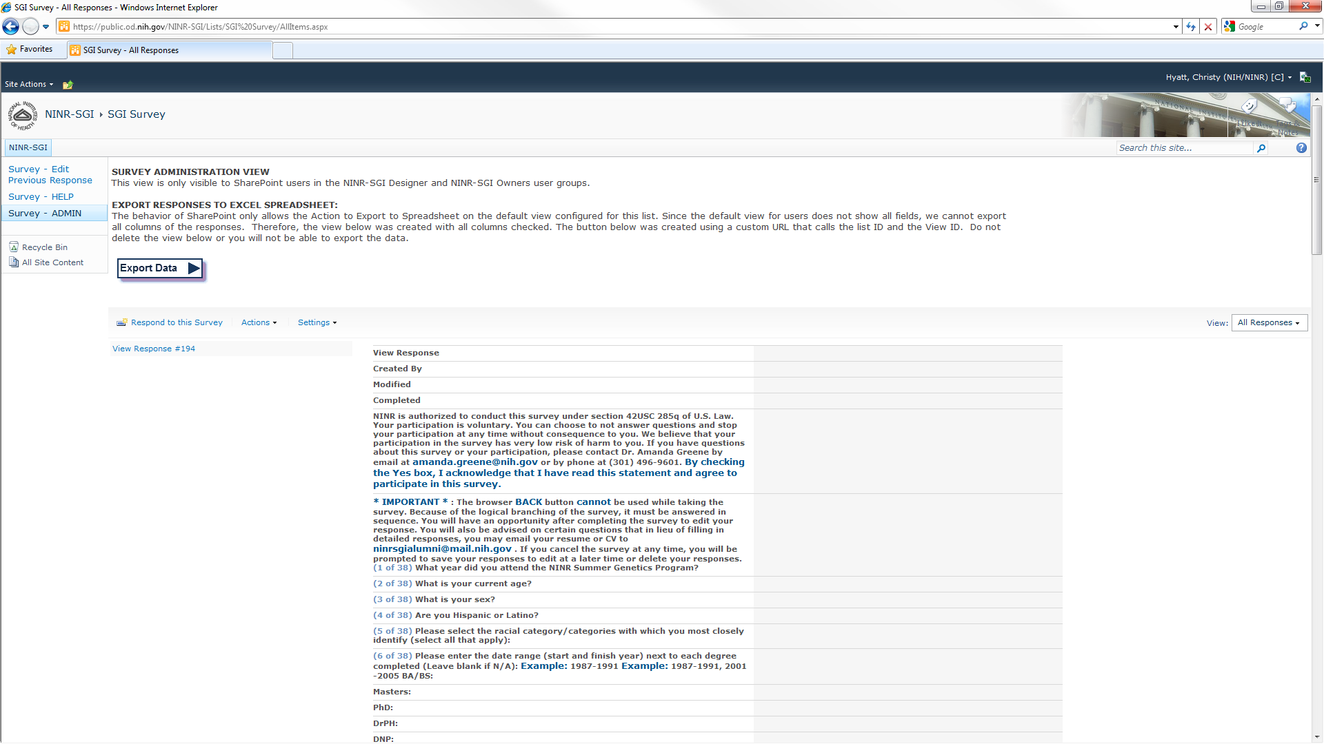This screenshot has height=744, width=1324.
Task: Click the NIH logo icon
Action: coord(23,115)
